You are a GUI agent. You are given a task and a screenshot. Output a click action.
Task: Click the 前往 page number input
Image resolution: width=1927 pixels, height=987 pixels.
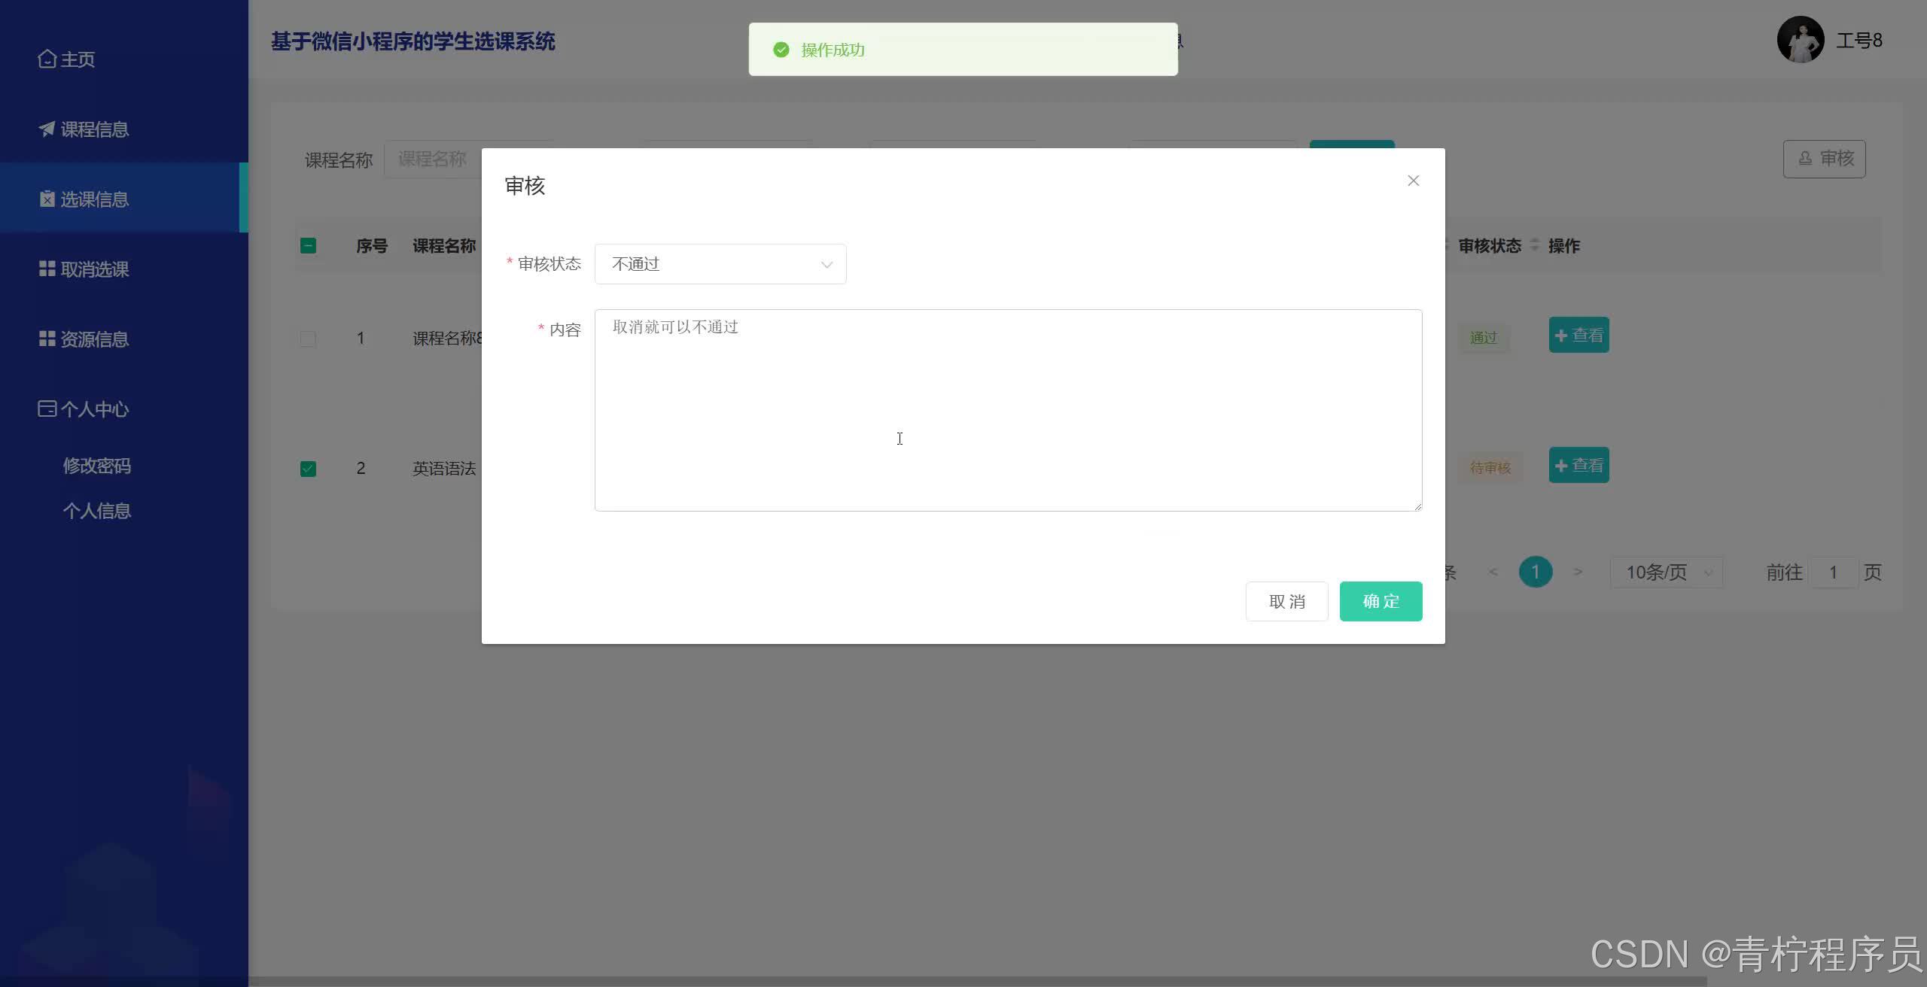pyautogui.click(x=1834, y=572)
